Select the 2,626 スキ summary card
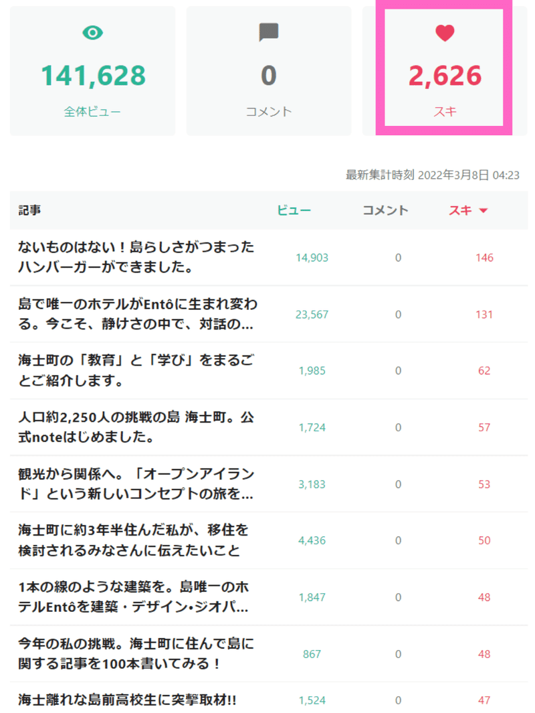Image resolution: width=535 pixels, height=713 pixels. pos(445,71)
